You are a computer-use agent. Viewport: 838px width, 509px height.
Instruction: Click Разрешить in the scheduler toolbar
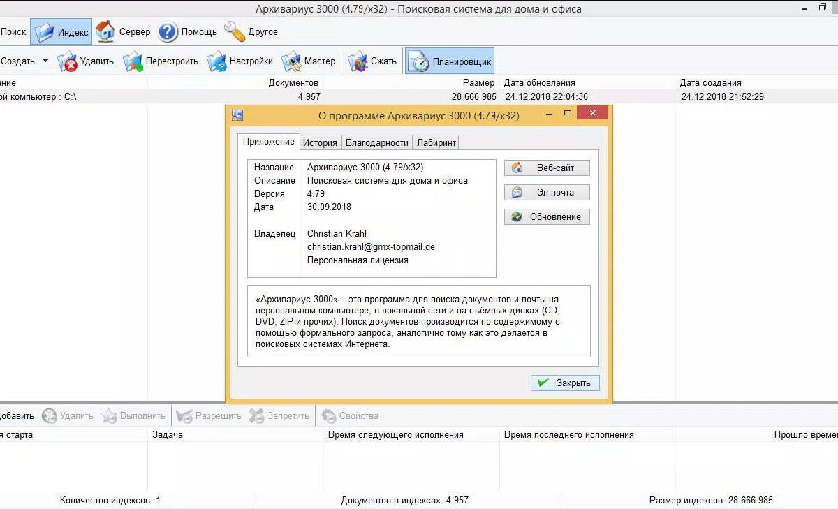point(209,416)
